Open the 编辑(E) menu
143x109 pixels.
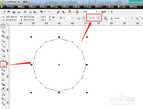click(x=21, y=7)
